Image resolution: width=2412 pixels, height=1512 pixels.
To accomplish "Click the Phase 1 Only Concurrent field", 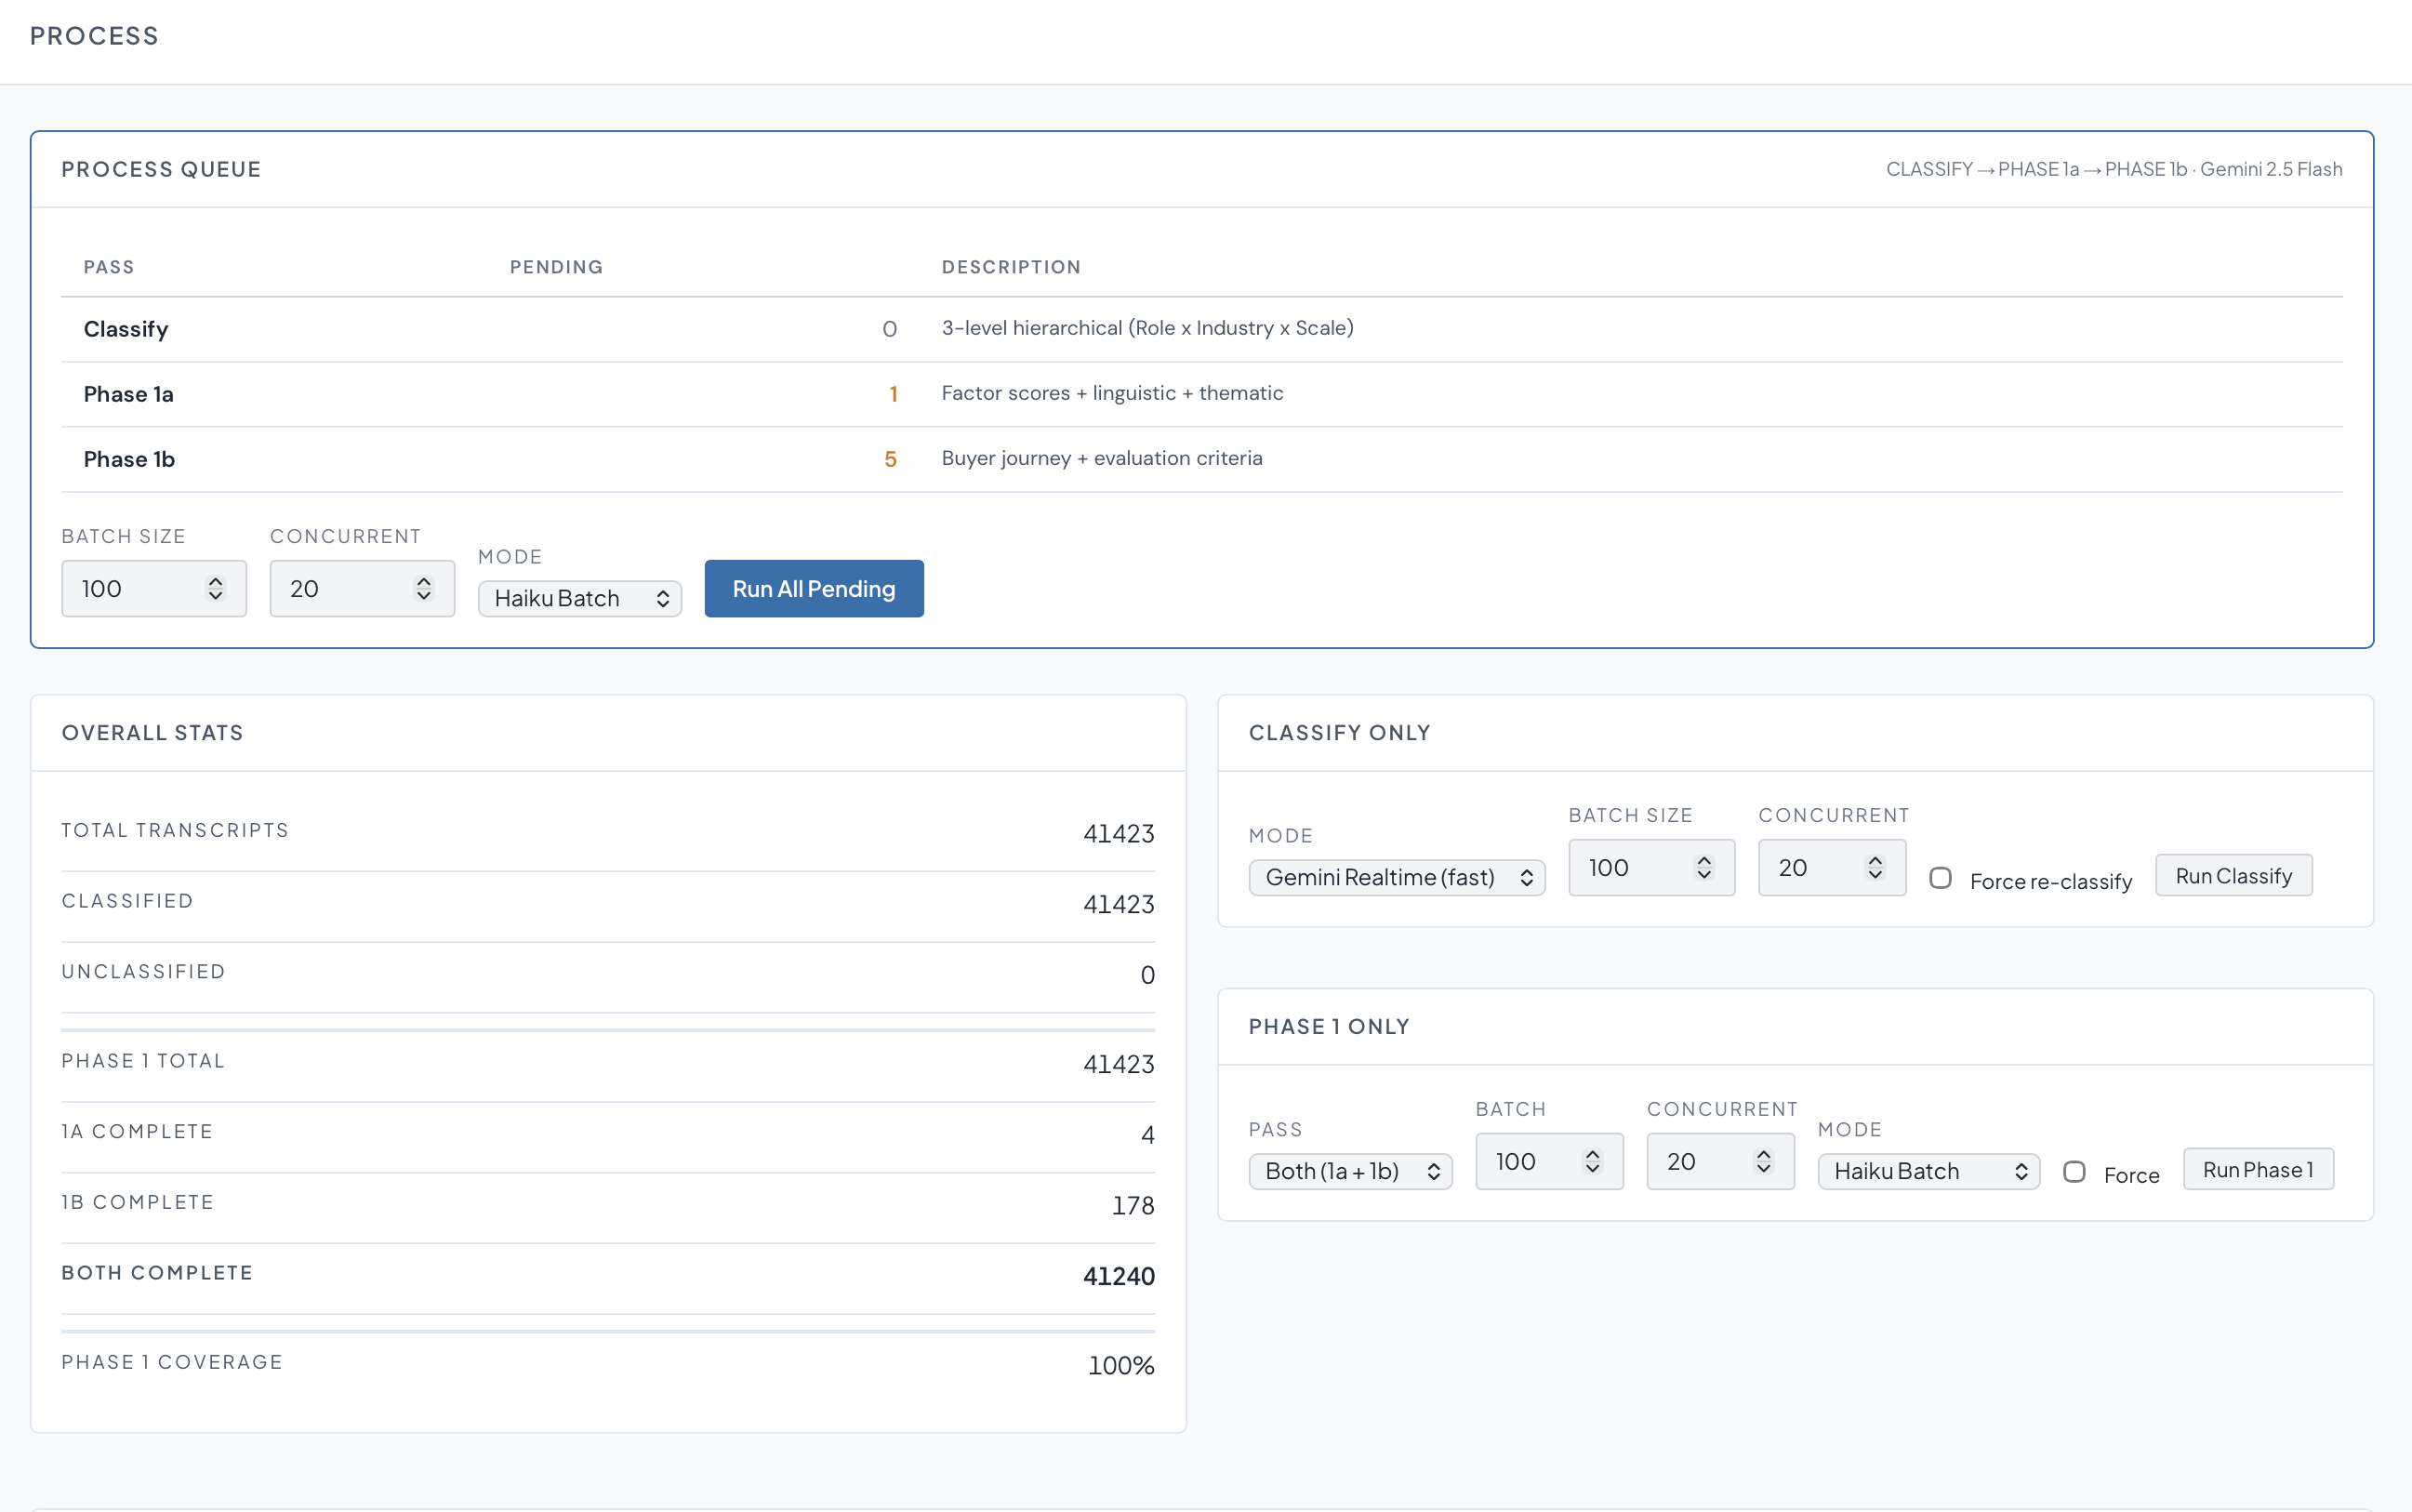I will [1720, 1161].
